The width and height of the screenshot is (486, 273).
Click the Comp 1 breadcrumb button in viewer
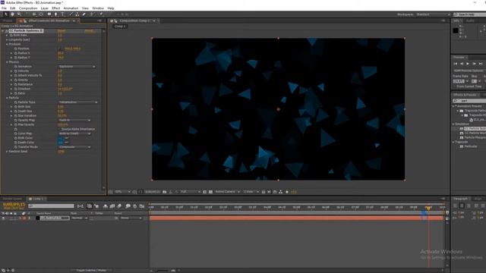[x=120, y=27]
